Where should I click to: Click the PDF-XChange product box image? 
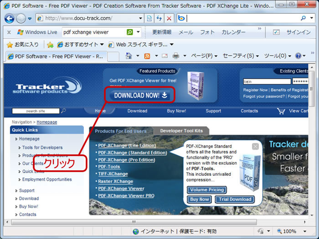196,86
